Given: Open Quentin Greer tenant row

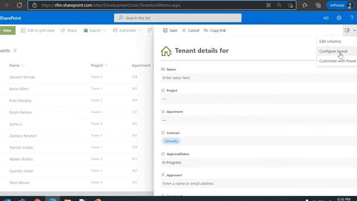Looking at the screenshot, I should [x=21, y=171].
